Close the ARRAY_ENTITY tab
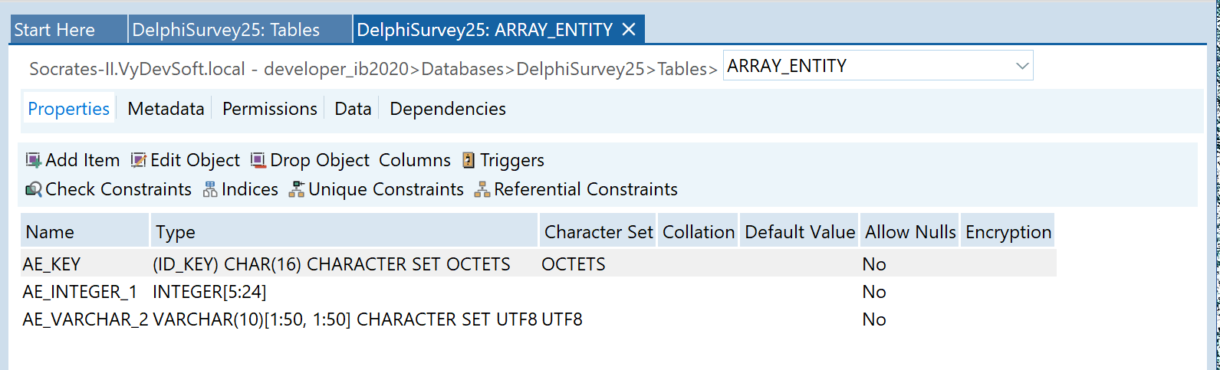This screenshot has width=1220, height=370. 629,30
